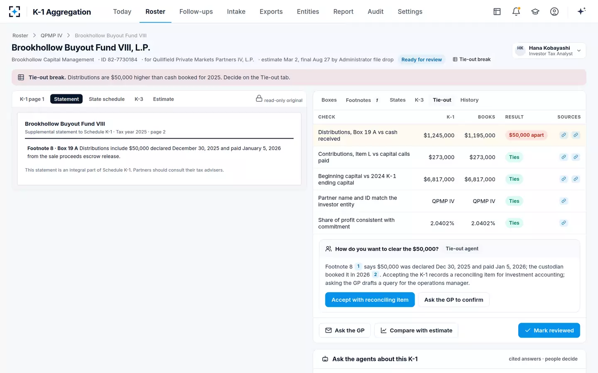Viewport: 598px width, 373px height.
Task: Switch to the Boxes tab
Action: click(329, 100)
